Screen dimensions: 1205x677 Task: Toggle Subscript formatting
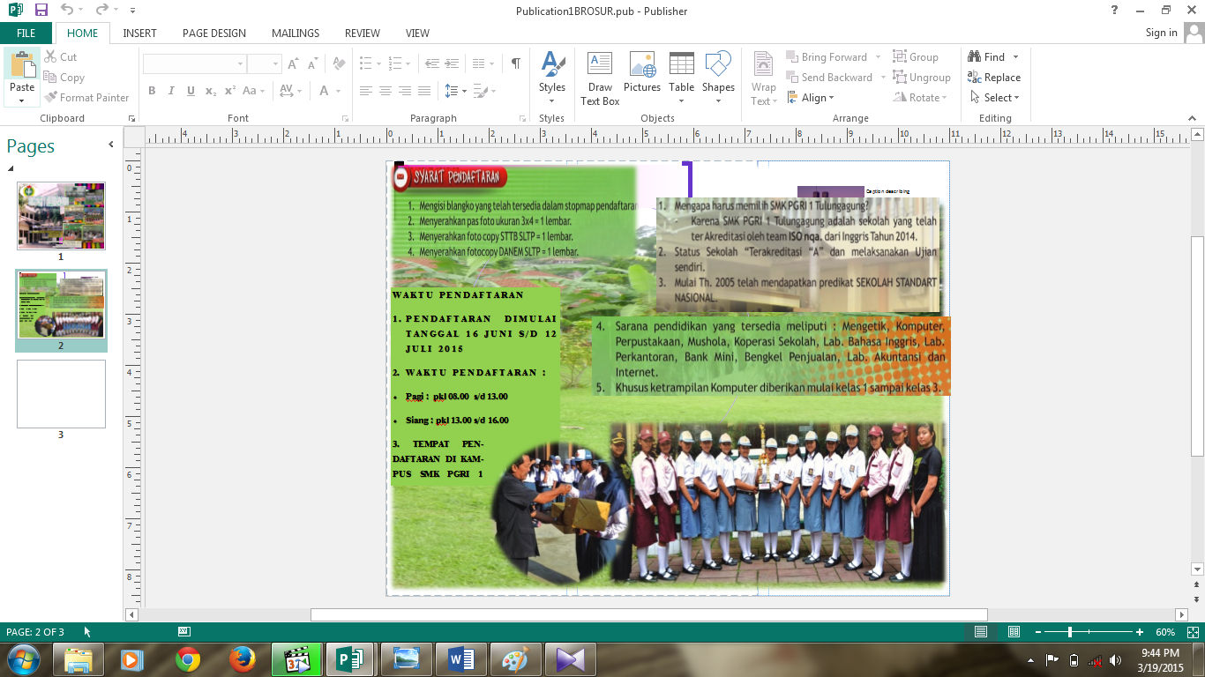210,91
